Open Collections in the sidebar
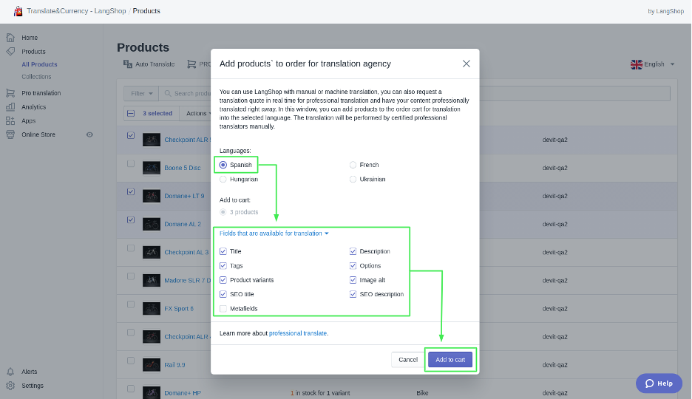The image size is (692, 399). click(36, 77)
